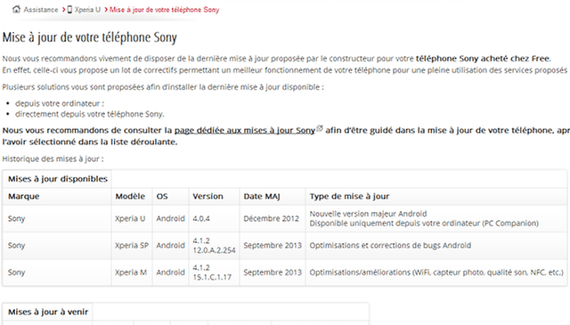Click 'Nouvelle version majeur Android' description
570x325 pixels.
pyautogui.click(x=368, y=214)
